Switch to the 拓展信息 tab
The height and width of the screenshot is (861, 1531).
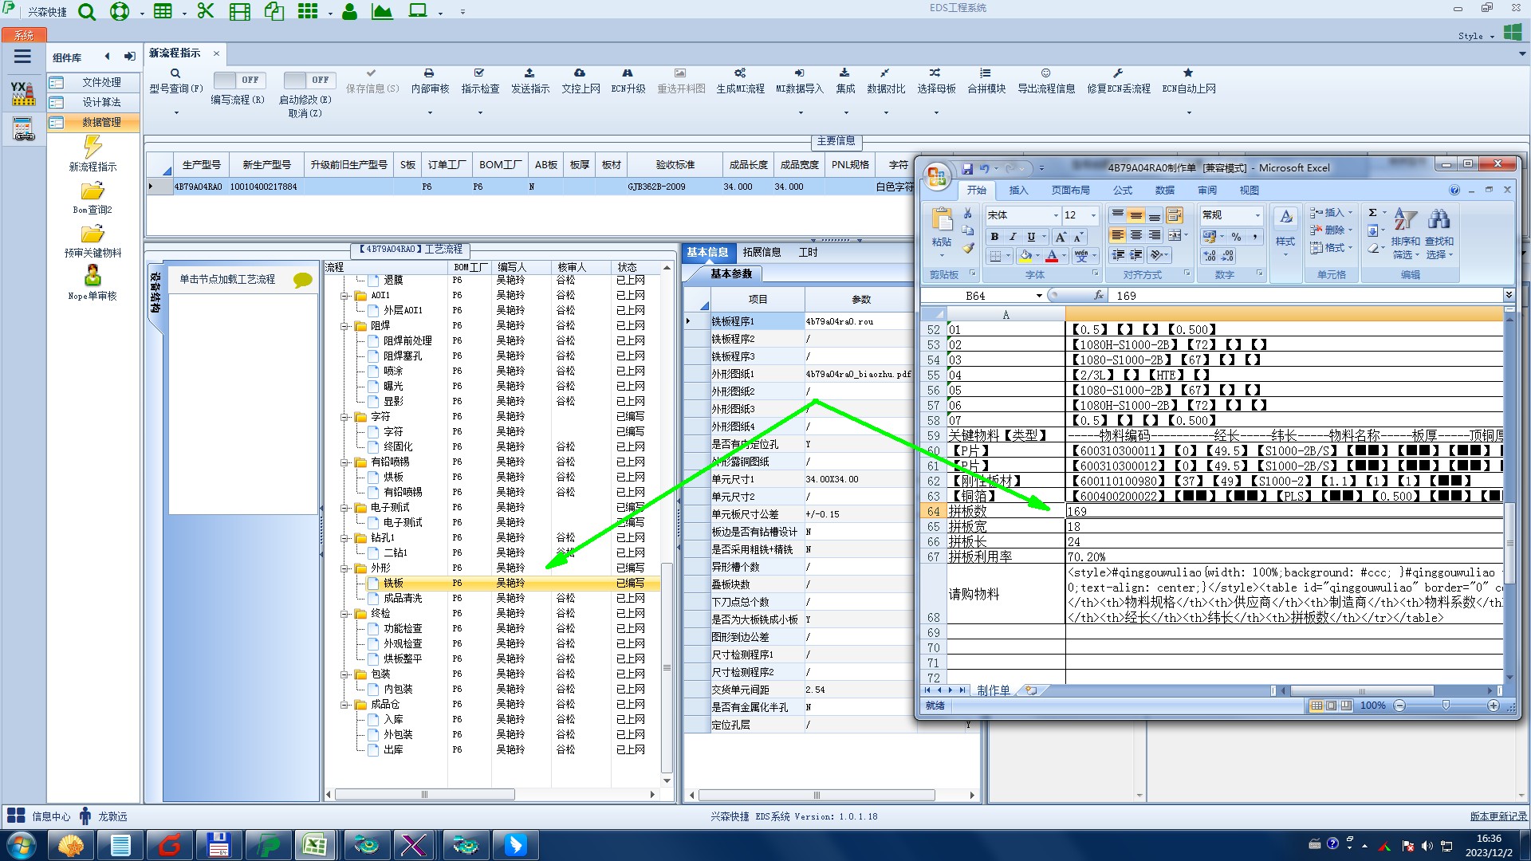[x=762, y=252]
